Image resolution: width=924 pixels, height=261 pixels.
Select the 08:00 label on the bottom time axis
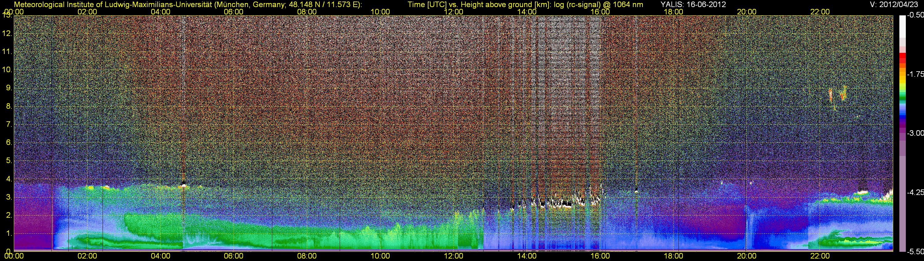(x=307, y=256)
